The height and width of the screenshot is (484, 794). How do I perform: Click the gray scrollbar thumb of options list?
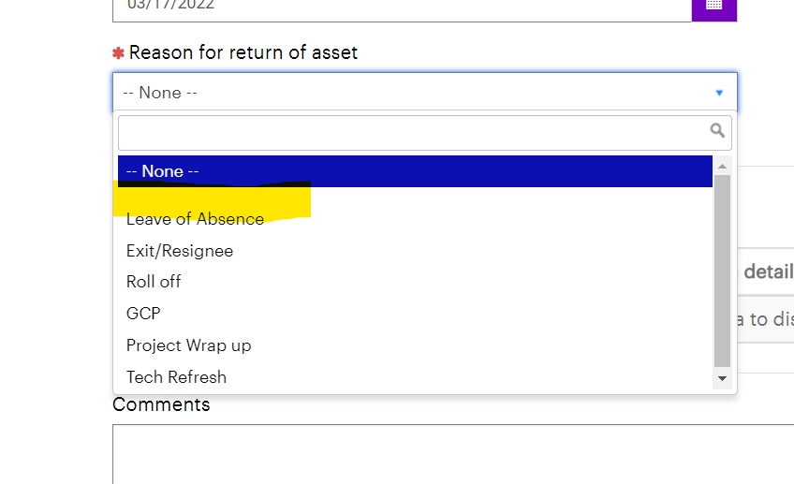point(722,271)
